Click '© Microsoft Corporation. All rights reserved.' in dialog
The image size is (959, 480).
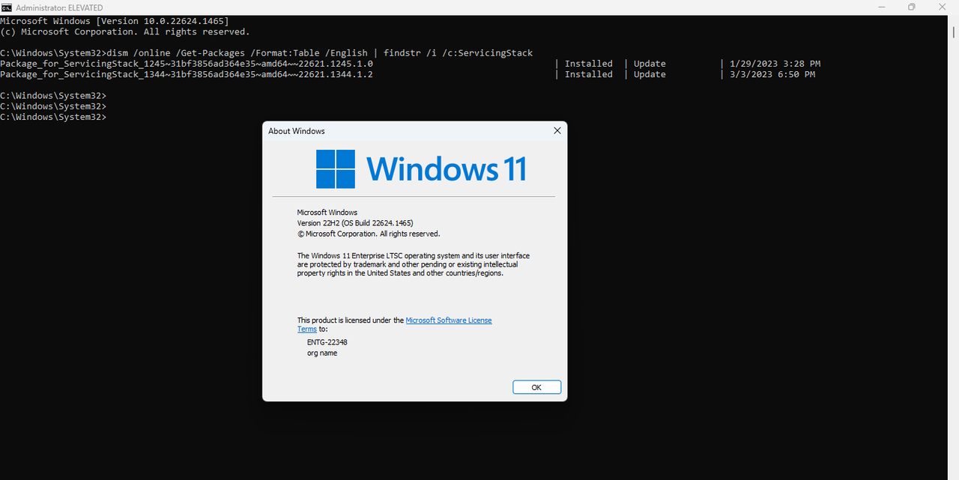[369, 234]
